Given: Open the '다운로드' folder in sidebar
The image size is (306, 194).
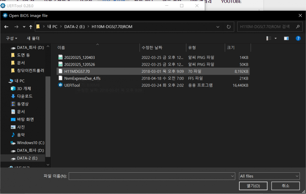Looking at the screenshot, I should coord(24,96).
